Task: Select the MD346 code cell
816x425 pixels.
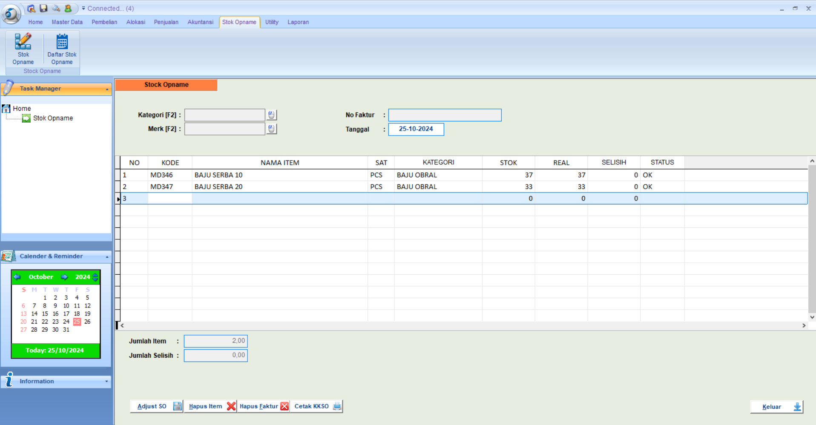Action: click(170, 175)
